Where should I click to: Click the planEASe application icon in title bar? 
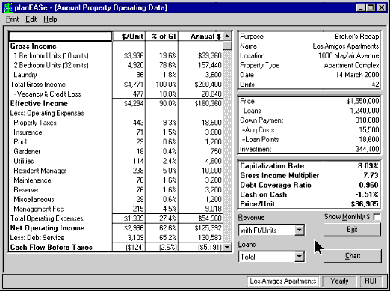coord(8,7)
